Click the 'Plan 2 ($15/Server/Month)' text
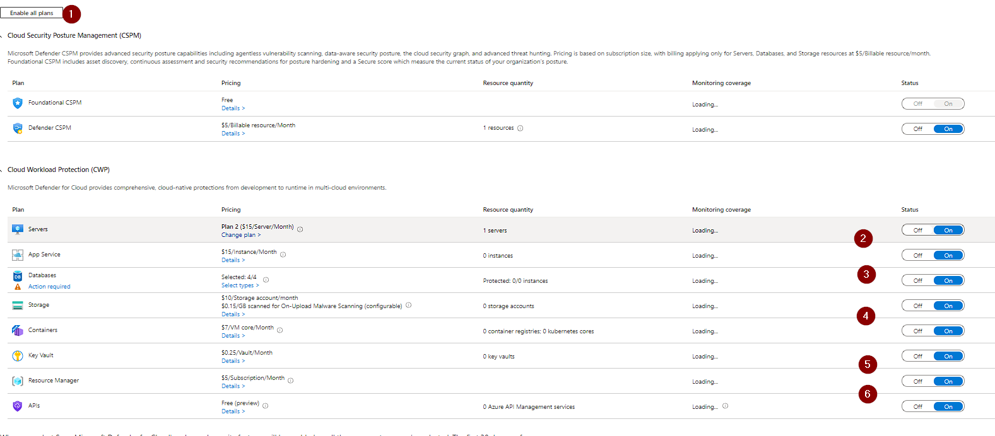Viewport: 995px width, 436px height. [x=257, y=227]
